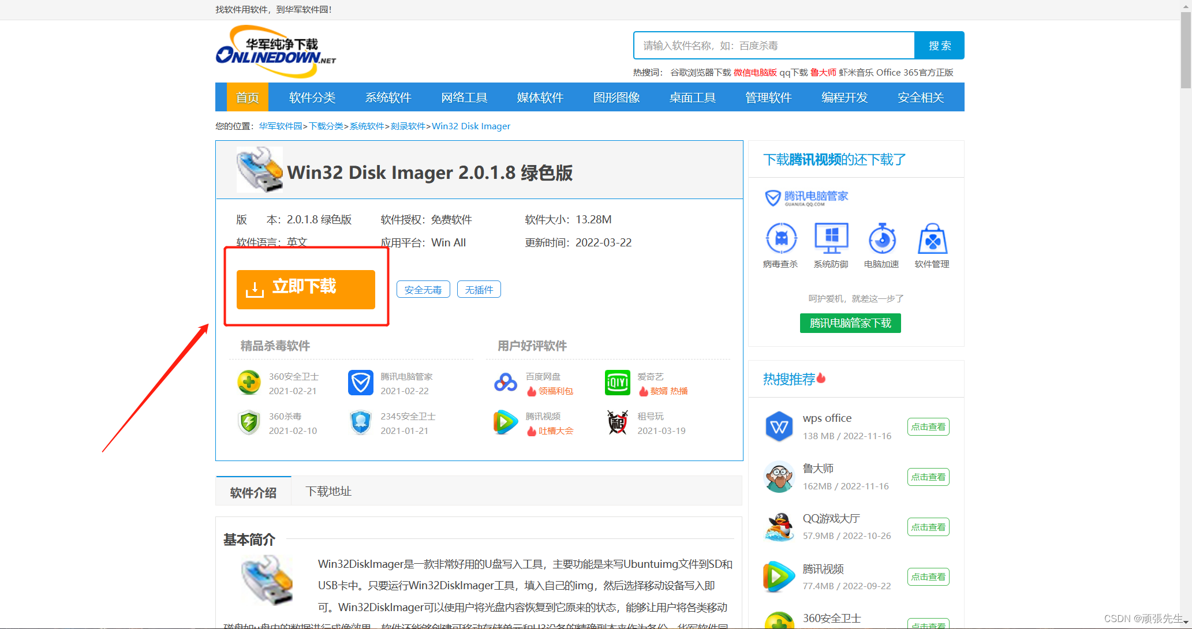
Task: Open 系统软件 in the navigation bar
Action: [x=388, y=98]
